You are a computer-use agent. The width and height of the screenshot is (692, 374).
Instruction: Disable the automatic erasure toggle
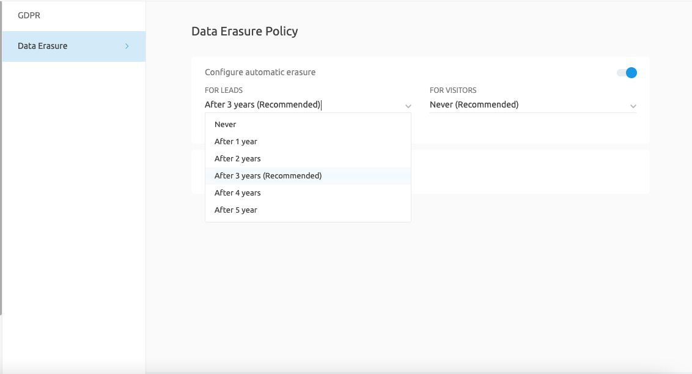627,73
